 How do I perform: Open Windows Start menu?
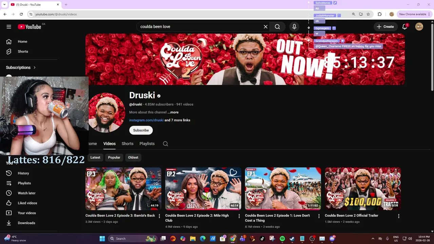coord(102,239)
